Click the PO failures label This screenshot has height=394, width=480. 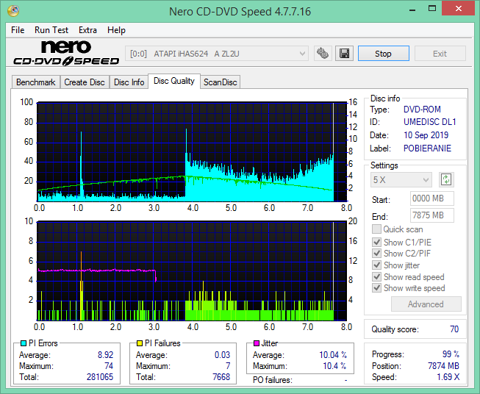(x=273, y=380)
